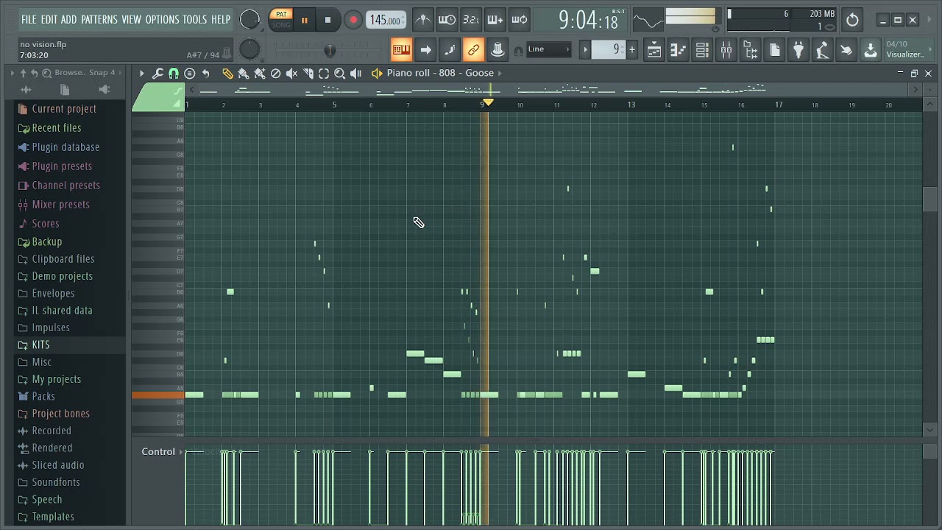Toggle loop recording button
The width and height of the screenshot is (942, 530).
520,20
